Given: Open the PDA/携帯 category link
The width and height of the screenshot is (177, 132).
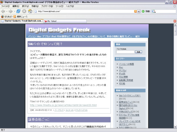Looking at the screenshot, I should 123,77.
